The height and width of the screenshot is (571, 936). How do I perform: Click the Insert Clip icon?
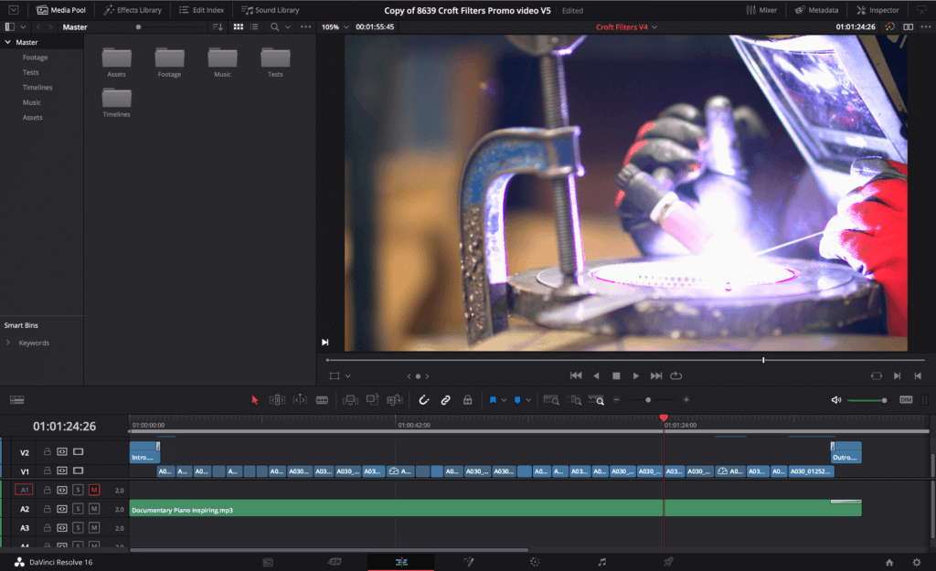350,400
